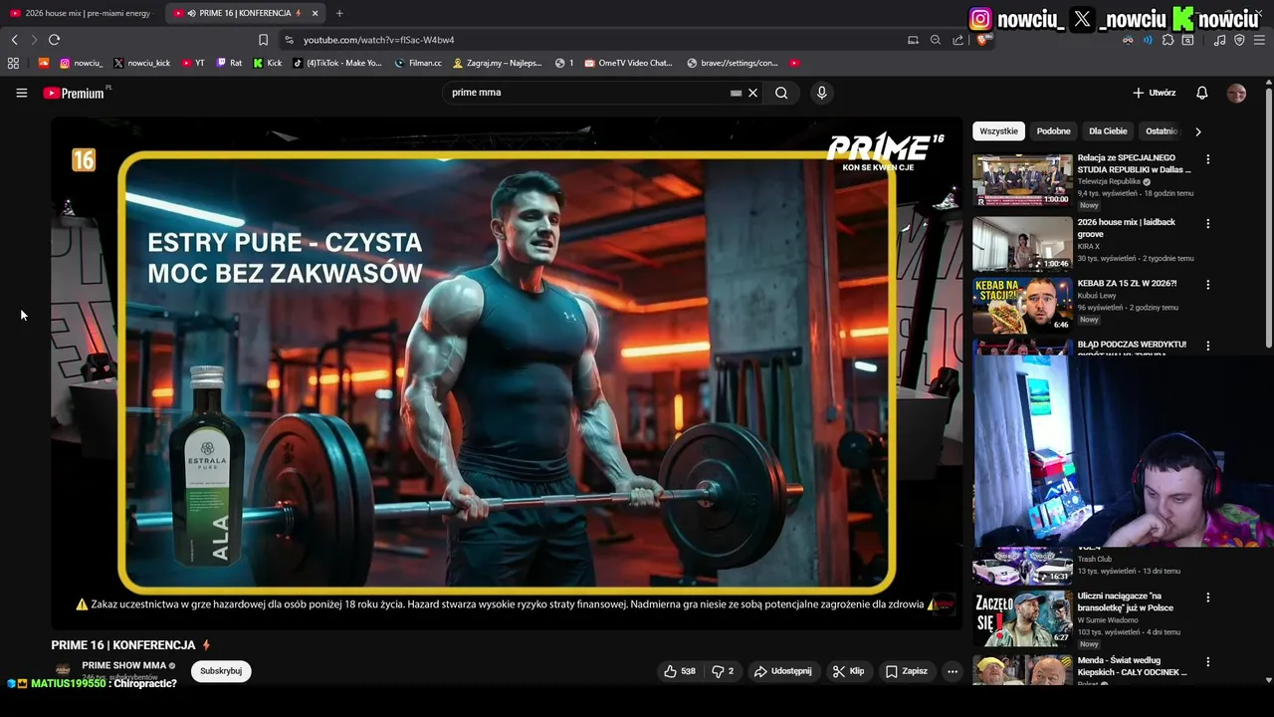Open Brave VPN shield icon
This screenshot has width=1274, height=717.
point(1239,40)
